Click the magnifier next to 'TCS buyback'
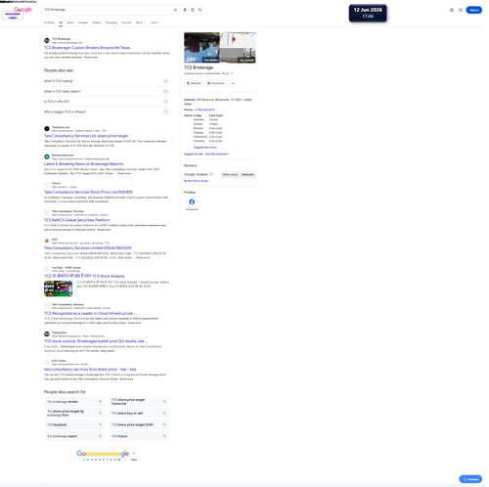Screen dimensions: 489x487 [x=101, y=424]
